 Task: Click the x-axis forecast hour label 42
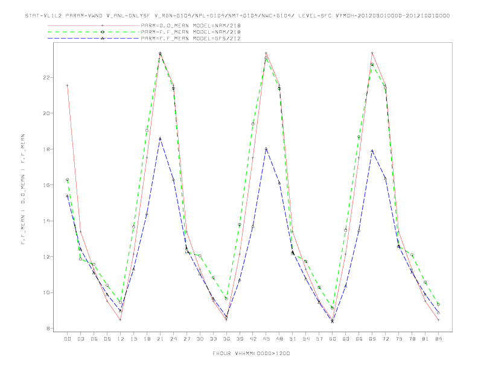253,339
